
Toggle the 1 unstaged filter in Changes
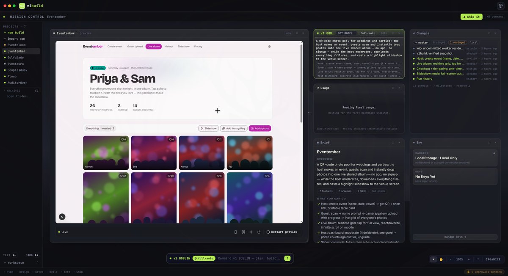pos(458,42)
